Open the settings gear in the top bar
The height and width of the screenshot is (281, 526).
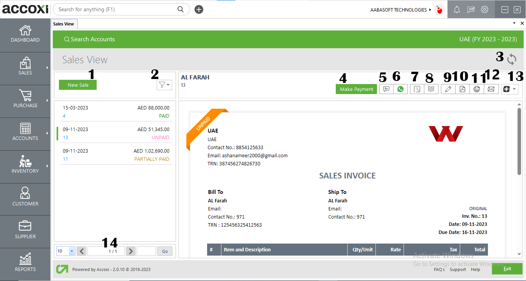coord(484,9)
